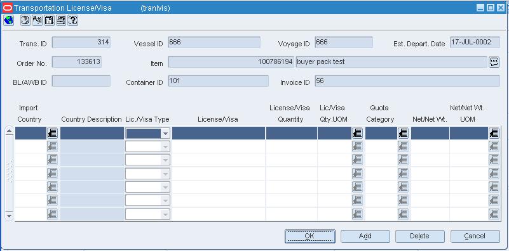Expand Lic./Visa Type dropdown in second row
The height and width of the screenshot is (251, 509).
(x=166, y=146)
